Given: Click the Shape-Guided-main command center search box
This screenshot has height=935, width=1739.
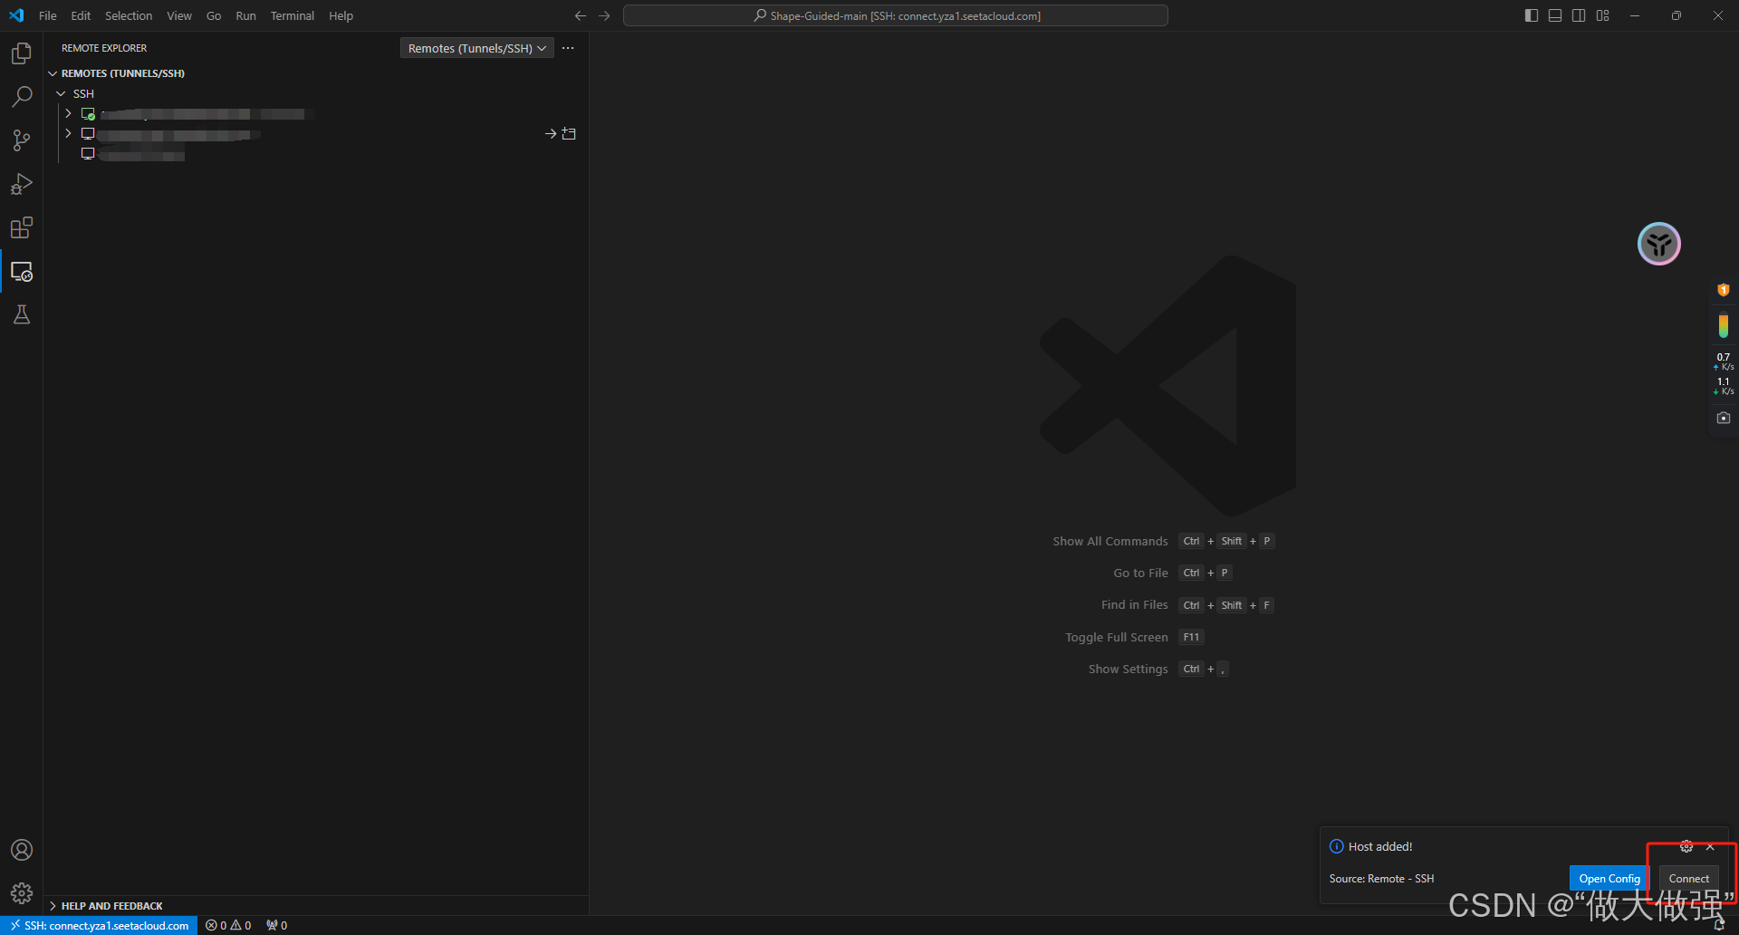Looking at the screenshot, I should tap(896, 15).
